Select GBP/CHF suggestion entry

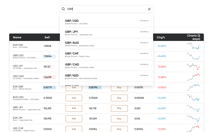point(107,55)
